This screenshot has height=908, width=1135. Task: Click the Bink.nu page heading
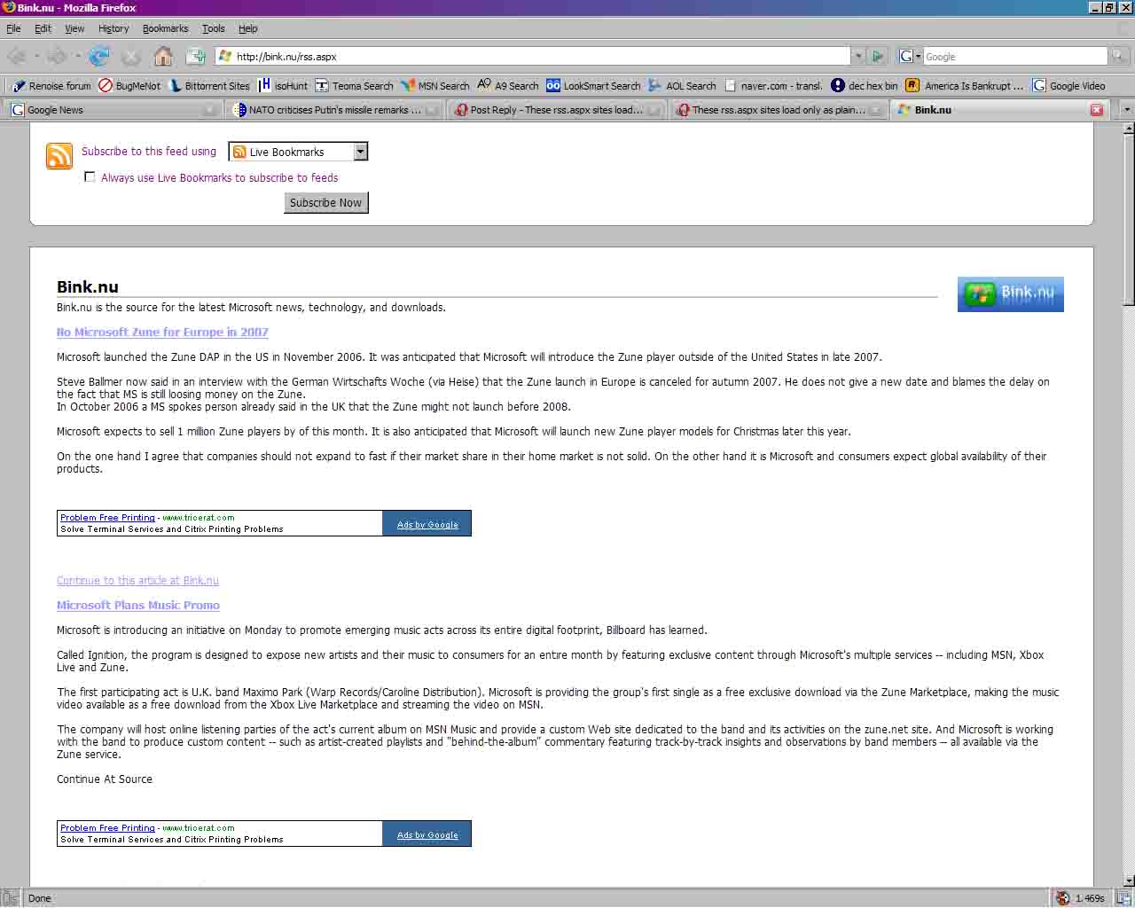88,286
